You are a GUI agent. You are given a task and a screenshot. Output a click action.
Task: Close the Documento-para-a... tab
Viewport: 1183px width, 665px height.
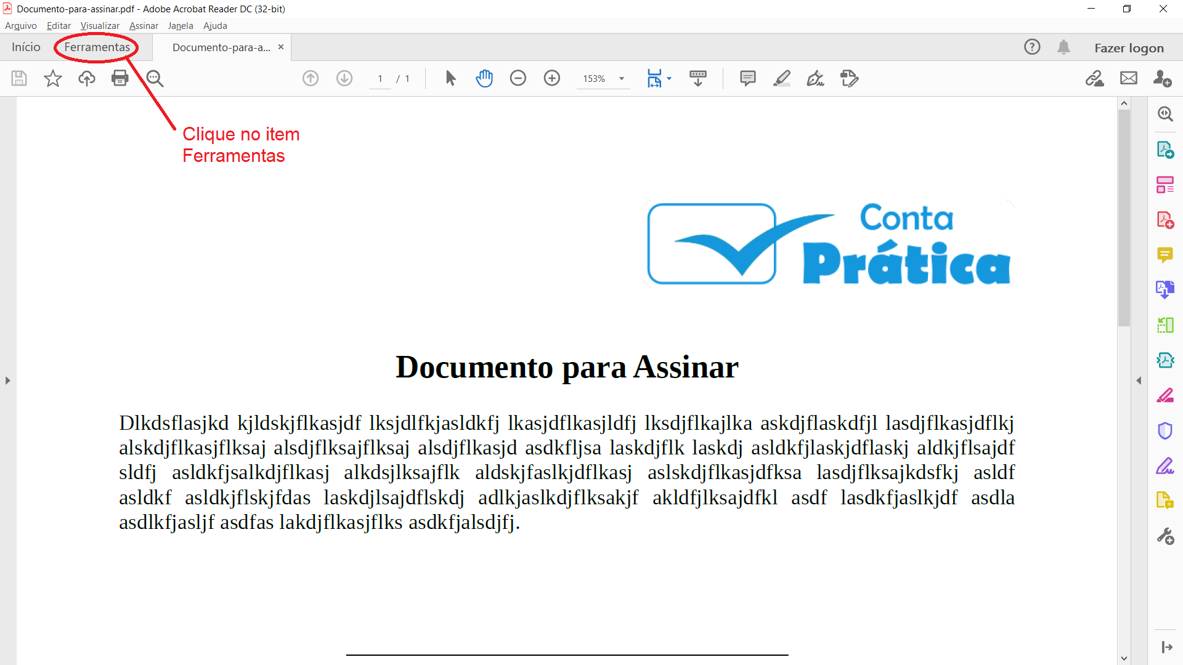[281, 47]
